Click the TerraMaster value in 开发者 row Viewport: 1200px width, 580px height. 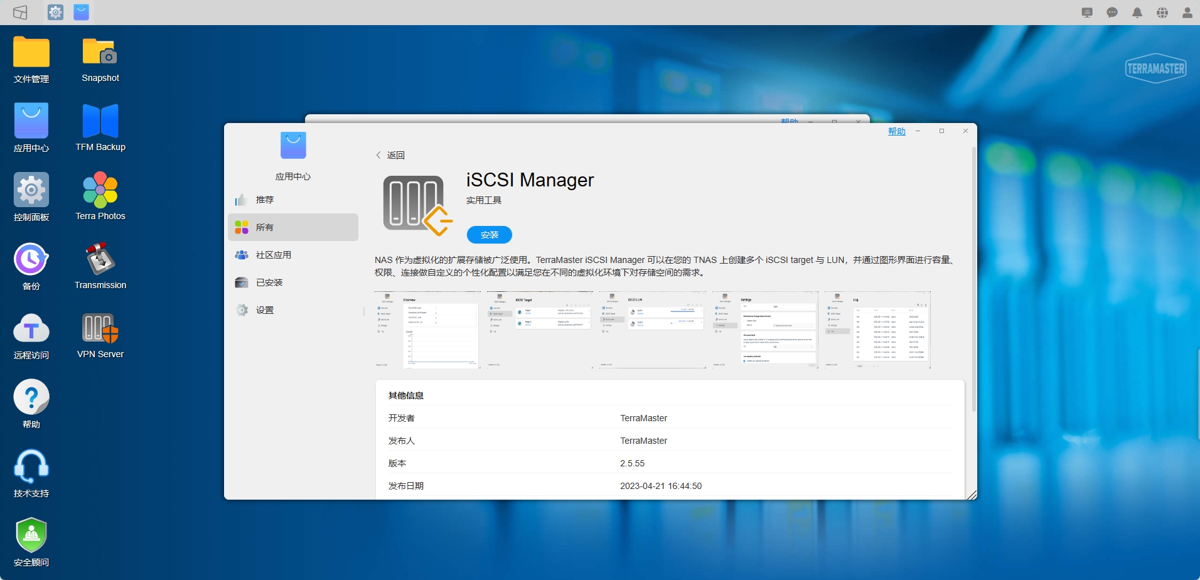click(643, 418)
